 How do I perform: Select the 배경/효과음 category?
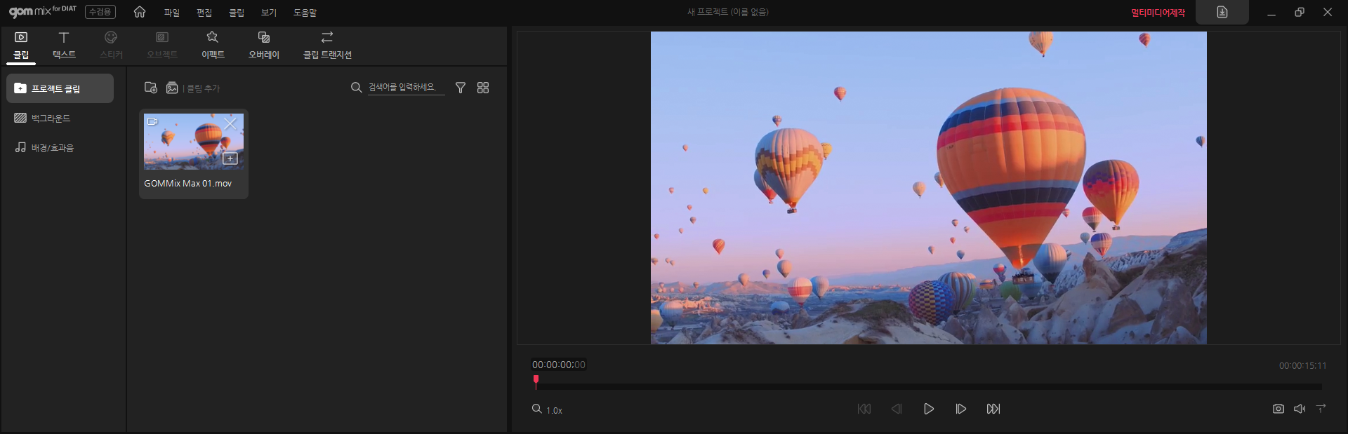pyautogui.click(x=60, y=148)
